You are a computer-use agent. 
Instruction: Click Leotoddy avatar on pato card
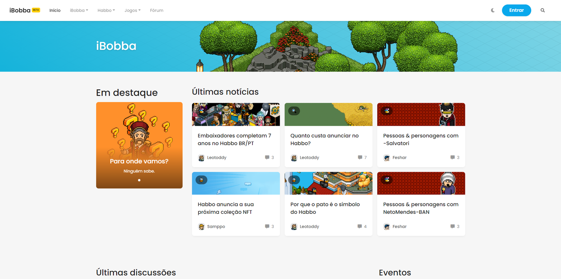(294, 227)
